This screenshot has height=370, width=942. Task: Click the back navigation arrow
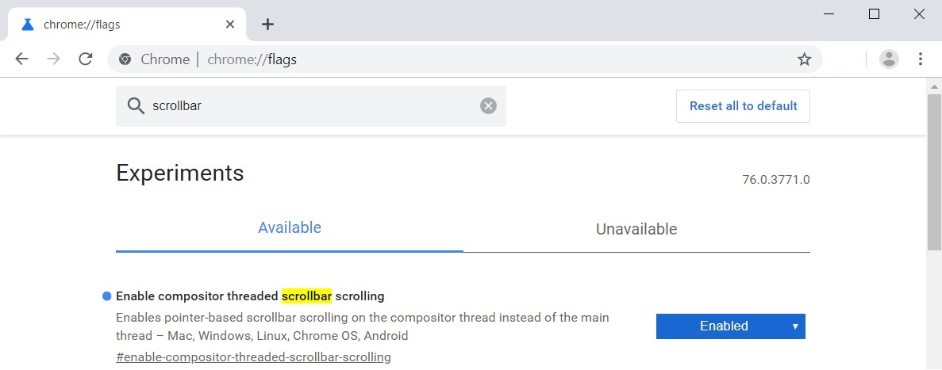[x=21, y=59]
